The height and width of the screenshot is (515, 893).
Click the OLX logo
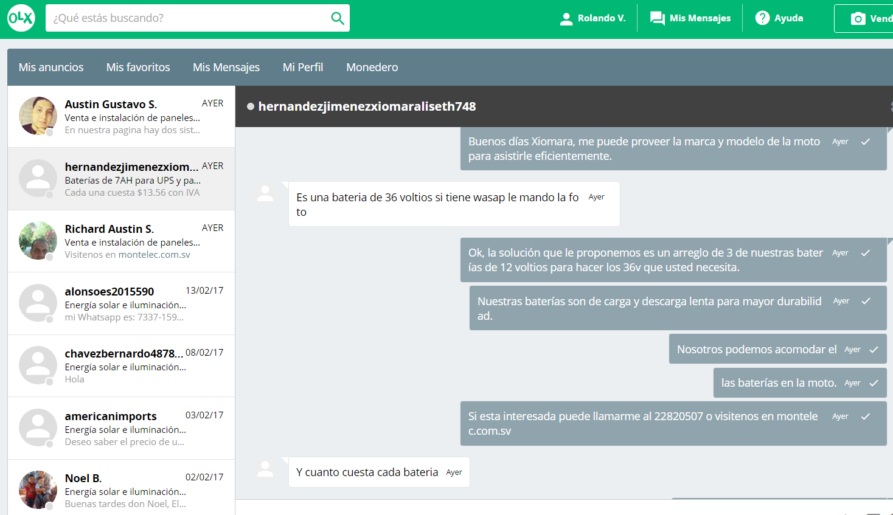click(x=21, y=18)
